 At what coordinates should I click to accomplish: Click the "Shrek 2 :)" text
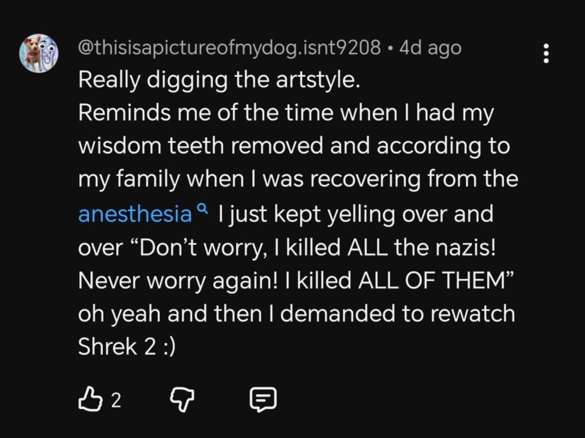[127, 347]
